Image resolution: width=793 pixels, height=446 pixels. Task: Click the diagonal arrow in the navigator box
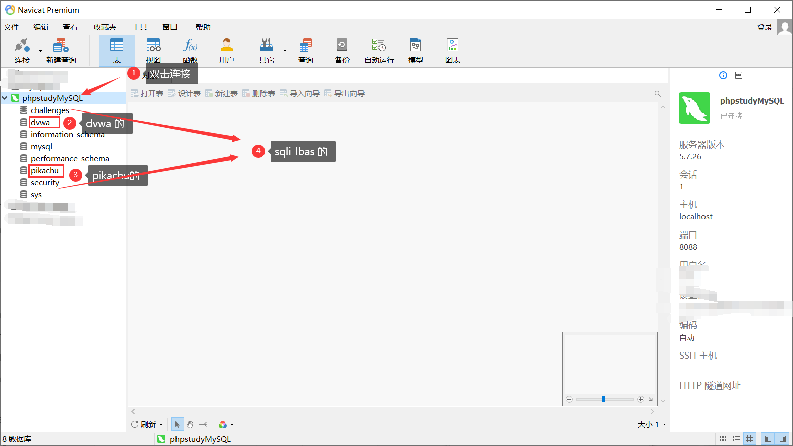pos(651,399)
